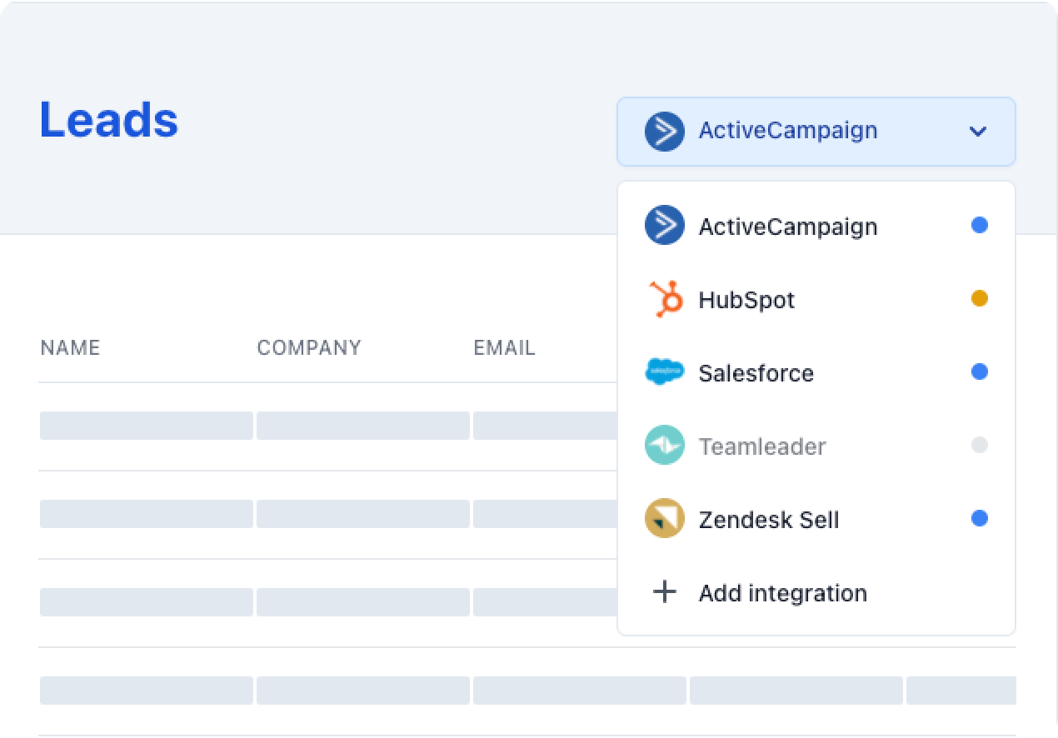Click the HubSpot sprocket logo
The height and width of the screenshot is (738, 1058).
[x=665, y=299]
